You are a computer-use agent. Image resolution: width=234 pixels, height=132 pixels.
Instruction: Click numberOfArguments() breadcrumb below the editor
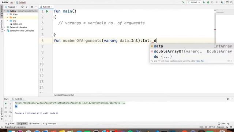[x=64, y=95]
